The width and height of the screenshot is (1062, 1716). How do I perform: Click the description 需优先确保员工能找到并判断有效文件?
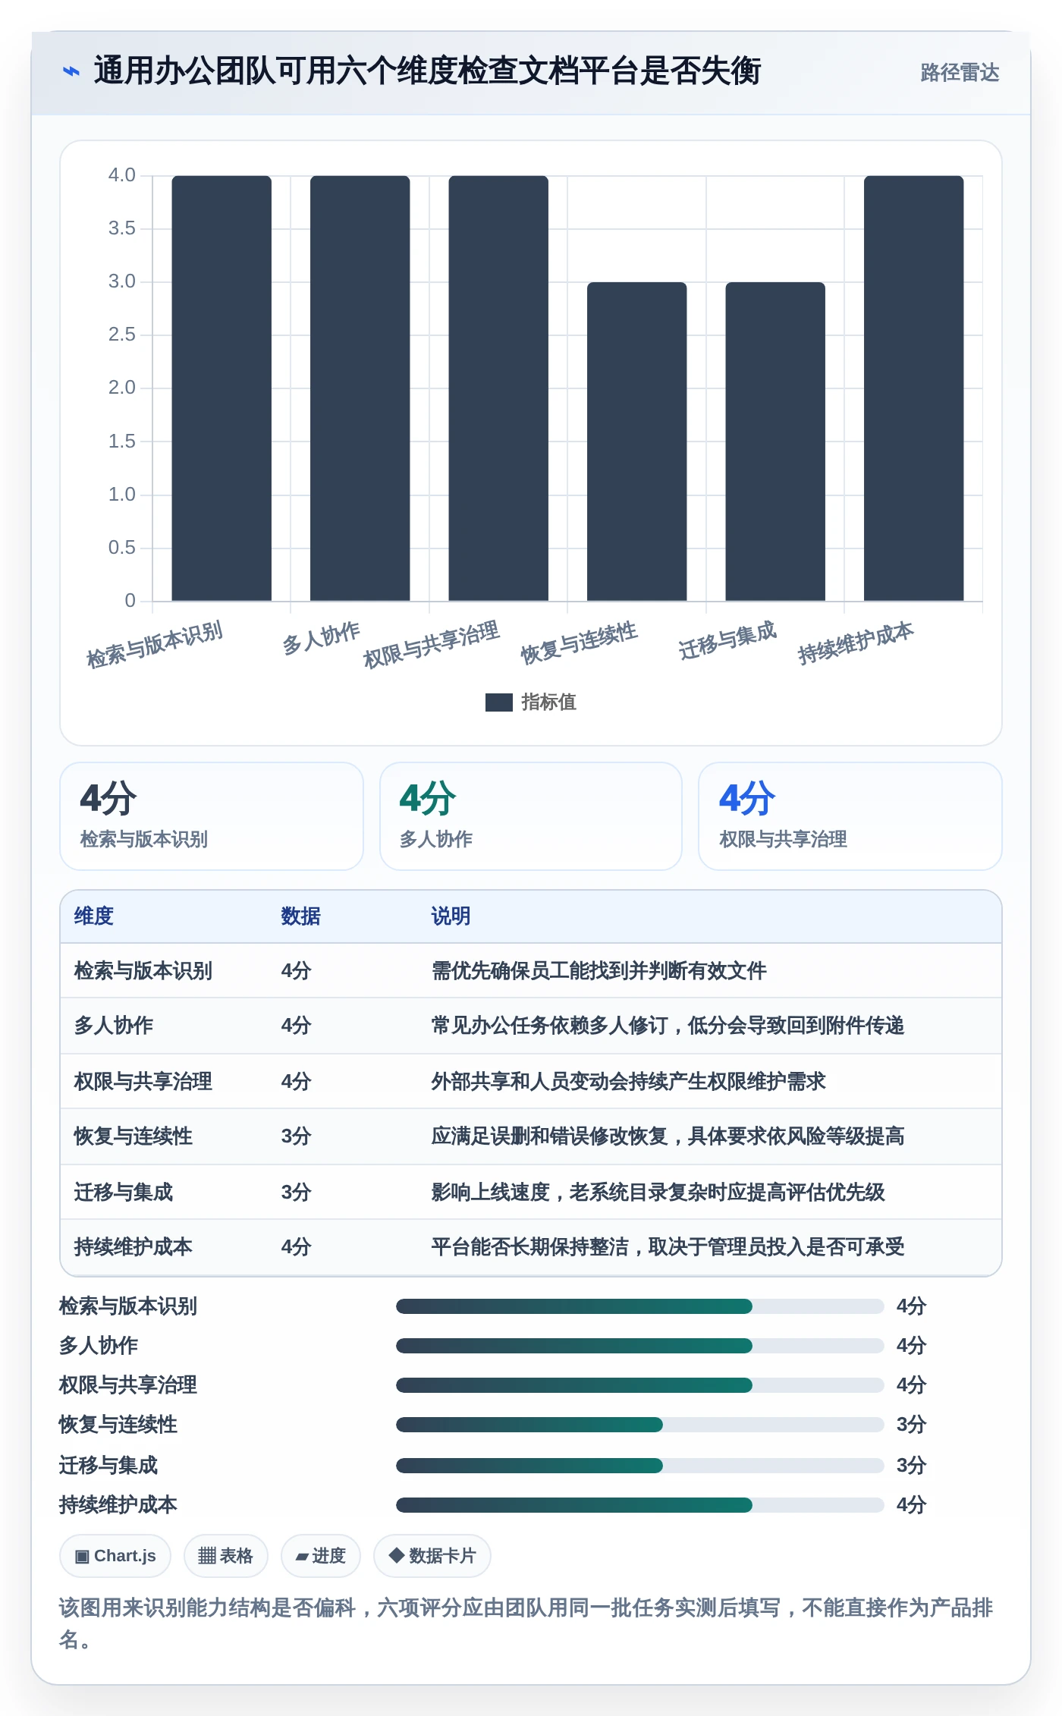[599, 971]
